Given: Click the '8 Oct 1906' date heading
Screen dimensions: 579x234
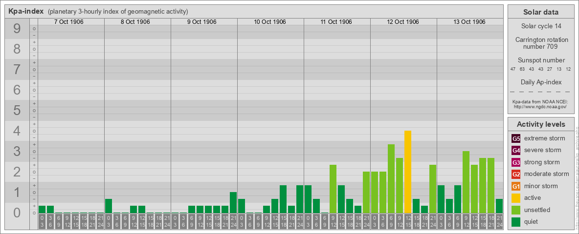Looking at the screenshot, I should (x=135, y=22).
